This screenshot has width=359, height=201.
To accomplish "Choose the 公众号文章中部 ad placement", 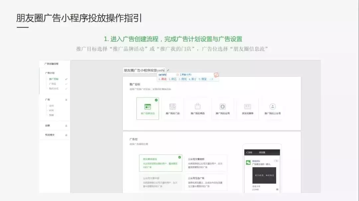I will (161, 182).
